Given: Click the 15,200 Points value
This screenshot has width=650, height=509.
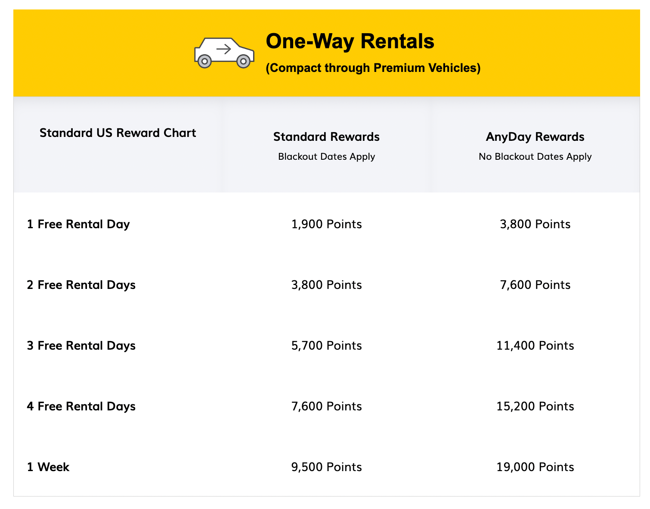Looking at the screenshot, I should click(x=535, y=407).
